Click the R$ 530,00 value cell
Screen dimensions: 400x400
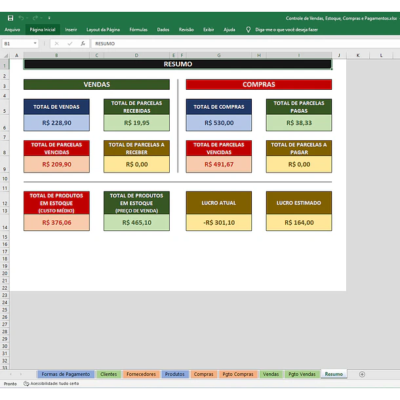click(x=219, y=123)
